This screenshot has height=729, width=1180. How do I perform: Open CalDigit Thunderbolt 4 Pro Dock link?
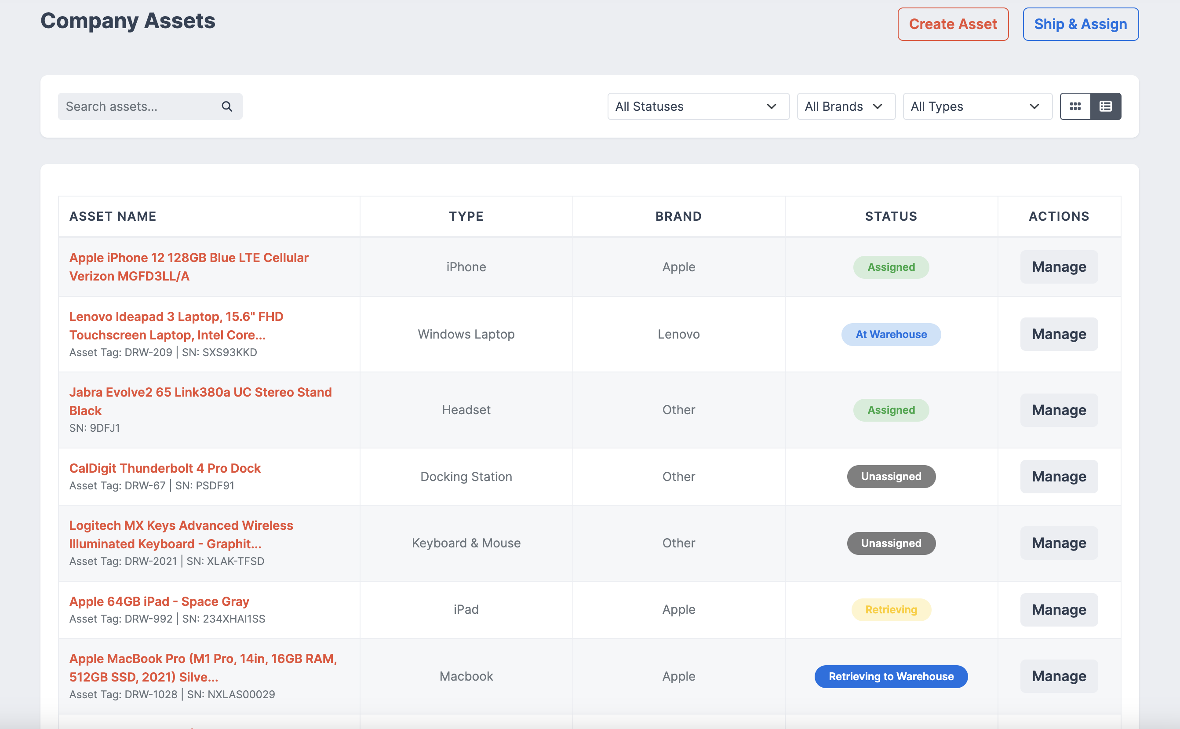tap(165, 468)
